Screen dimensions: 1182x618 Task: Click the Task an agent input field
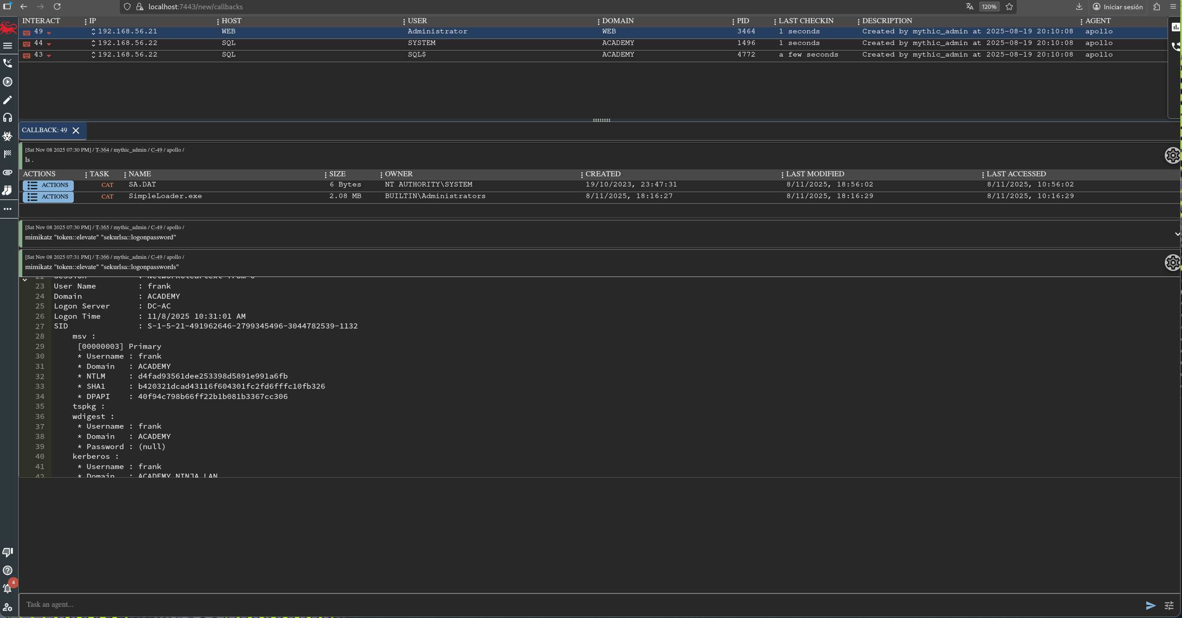point(580,605)
